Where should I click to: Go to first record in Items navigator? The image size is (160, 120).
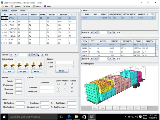[x=11, y=55]
